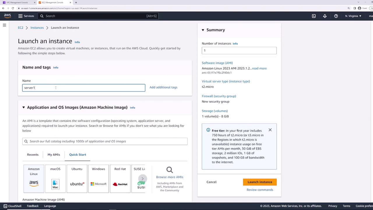This screenshot has width=373, height=210.
Task: Dismiss the Free tier notice
Action: coord(270,130)
